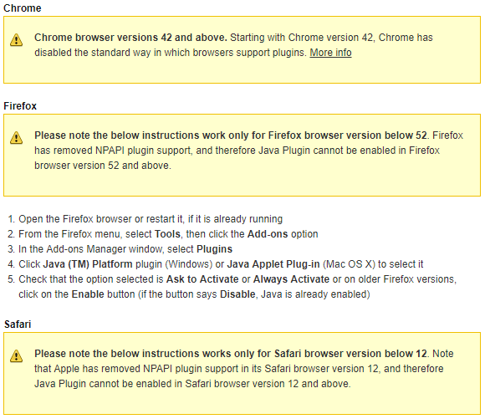
Task: Click the Safari warning triangle icon
Action: point(16,356)
